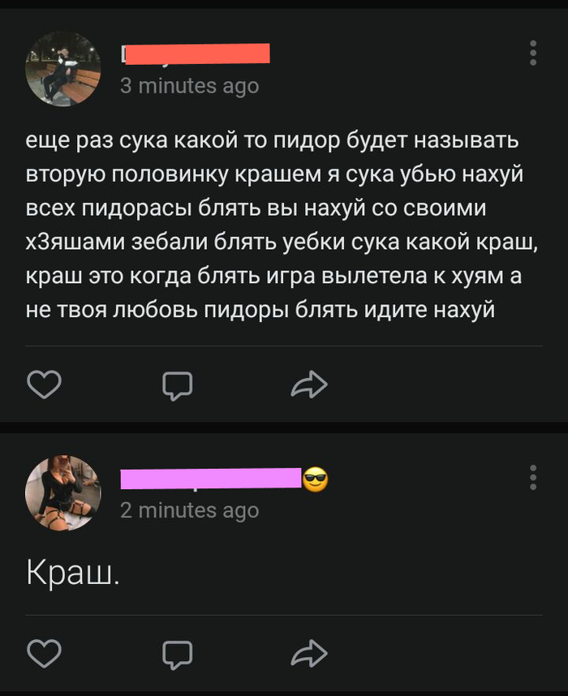Open the avatar of the 'Краш.' post author
Image resolution: width=568 pixels, height=696 pixels.
pos(63,492)
